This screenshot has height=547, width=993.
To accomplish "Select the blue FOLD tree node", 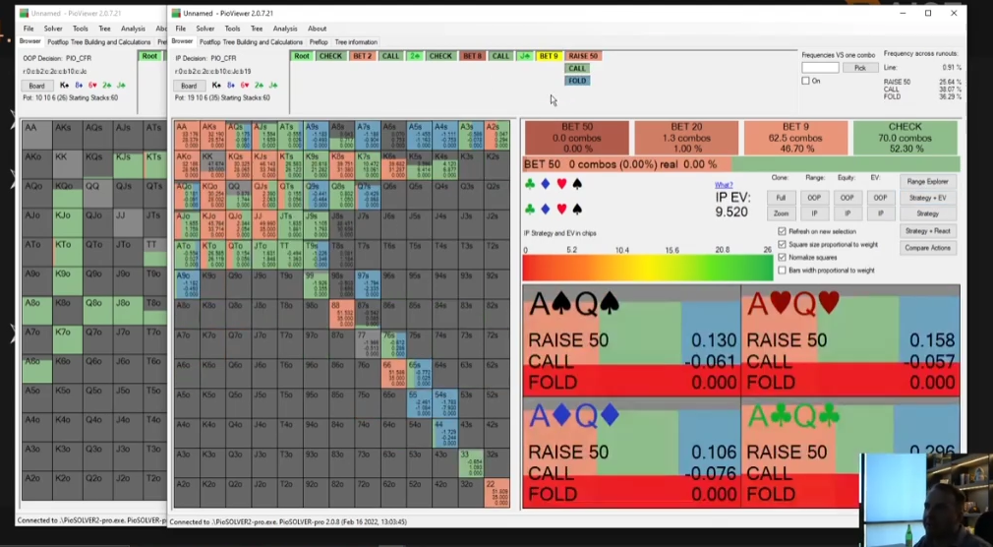I will pyautogui.click(x=577, y=81).
